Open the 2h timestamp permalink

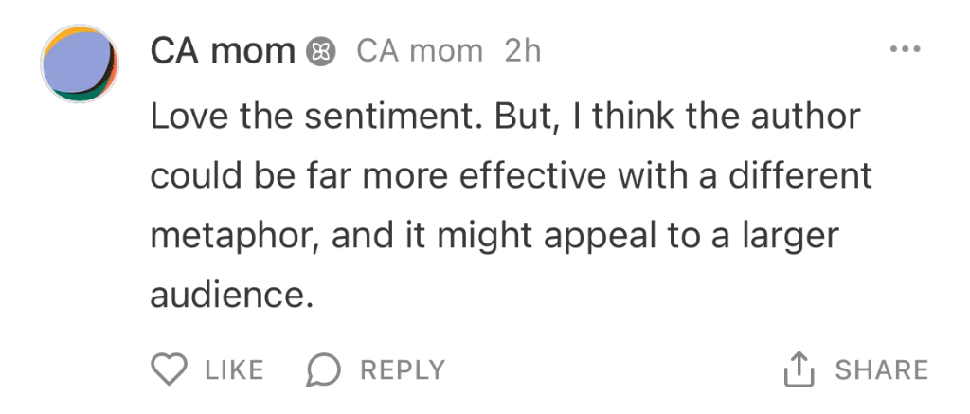[523, 51]
